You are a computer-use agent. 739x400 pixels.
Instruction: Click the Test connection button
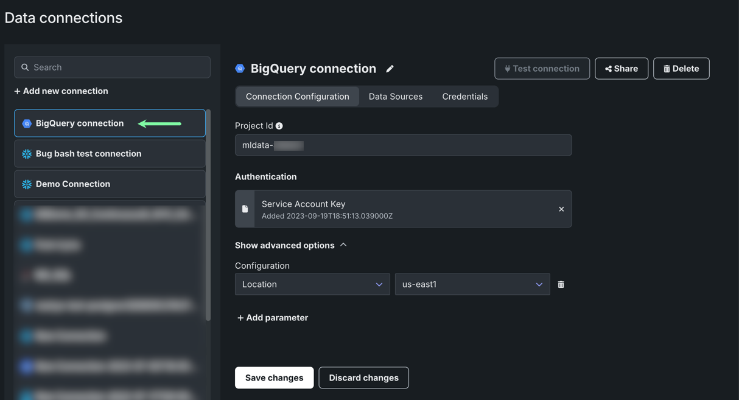[x=542, y=69]
